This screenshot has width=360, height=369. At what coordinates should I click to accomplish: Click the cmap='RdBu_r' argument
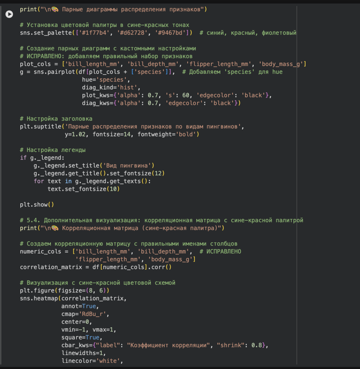85,314
